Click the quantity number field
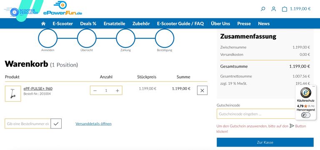Screen dimensions: 320x150 pos(106,91)
